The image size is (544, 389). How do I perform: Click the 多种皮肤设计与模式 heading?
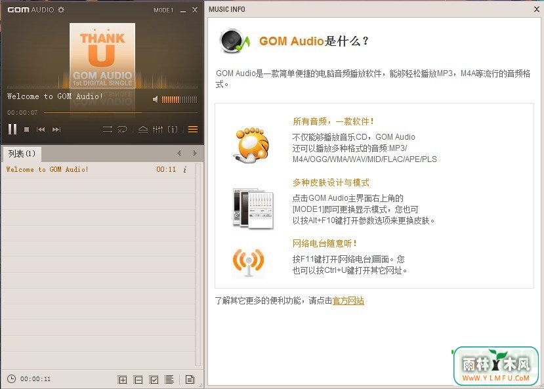pyautogui.click(x=331, y=182)
